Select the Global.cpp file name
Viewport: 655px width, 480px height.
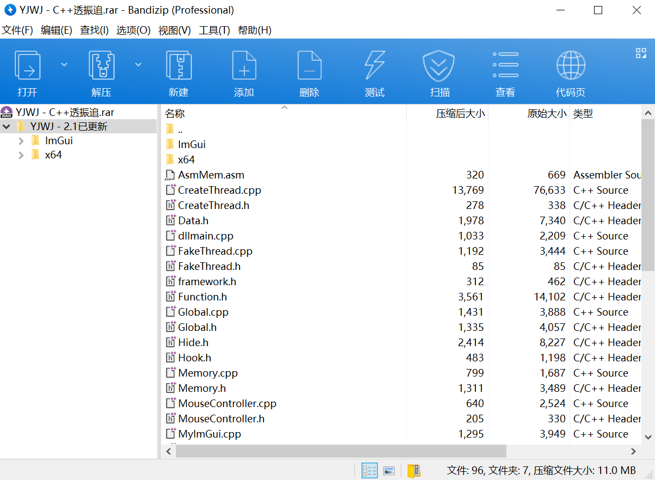[x=203, y=312]
